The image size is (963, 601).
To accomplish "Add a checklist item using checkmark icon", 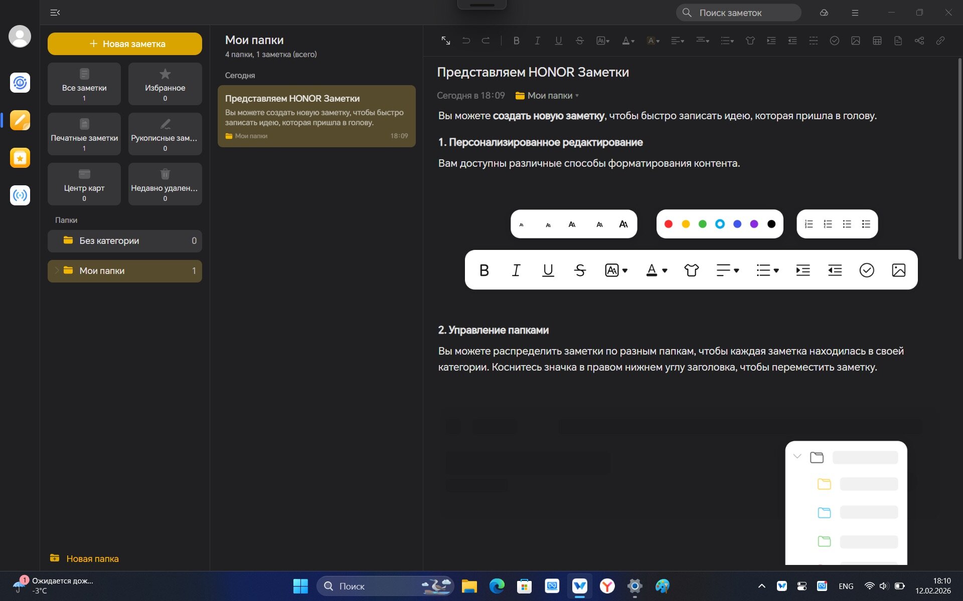I will 834,41.
